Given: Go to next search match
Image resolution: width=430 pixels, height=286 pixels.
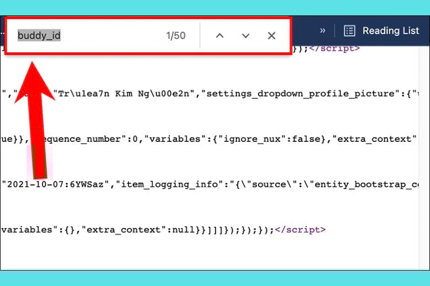Looking at the screenshot, I should point(245,36).
